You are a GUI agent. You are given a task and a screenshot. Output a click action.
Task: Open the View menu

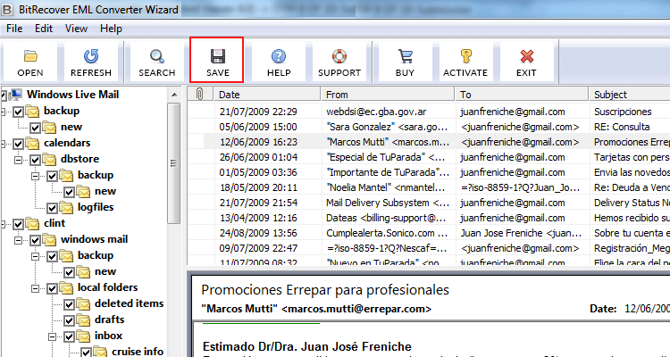tap(76, 29)
